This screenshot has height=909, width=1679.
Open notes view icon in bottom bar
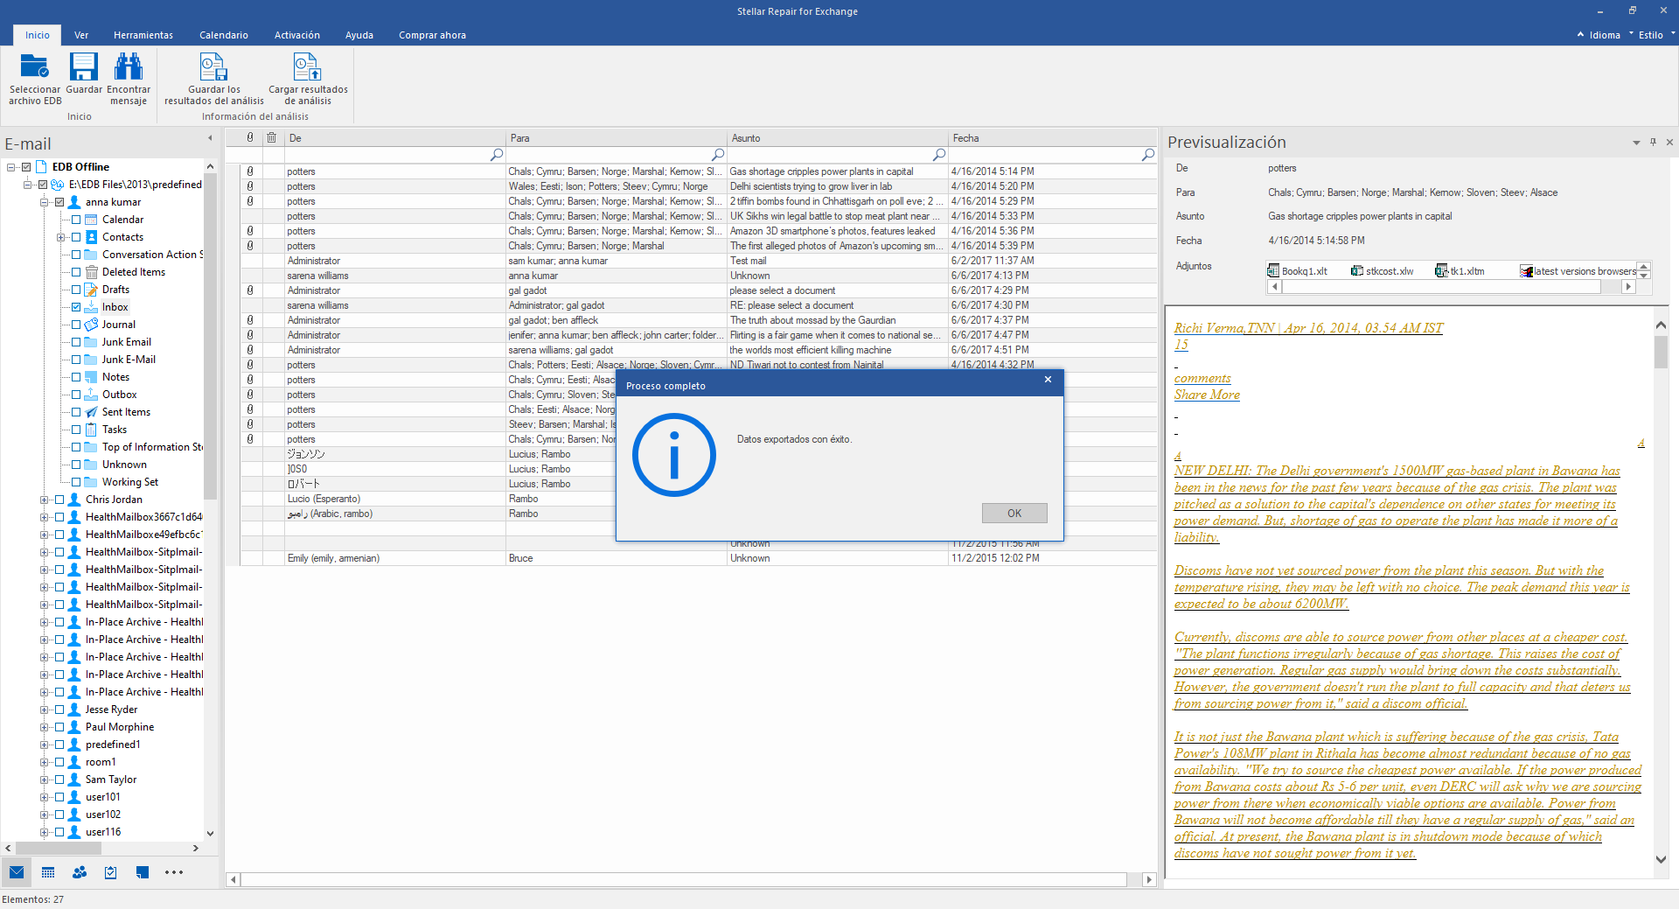143,872
